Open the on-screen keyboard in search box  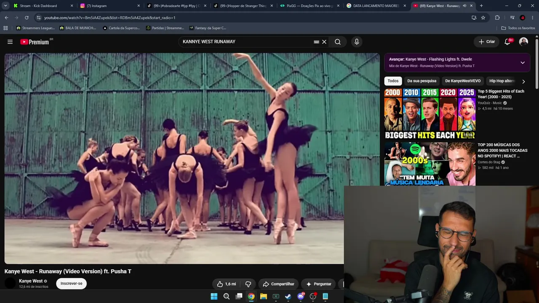pyautogui.click(x=316, y=42)
